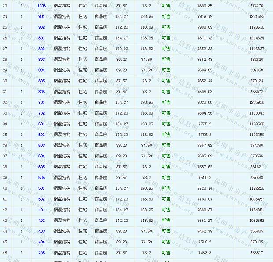Image resolution: width=273 pixels, height=262 pixels.
Task: Select room 801 link
Action: click(41, 38)
